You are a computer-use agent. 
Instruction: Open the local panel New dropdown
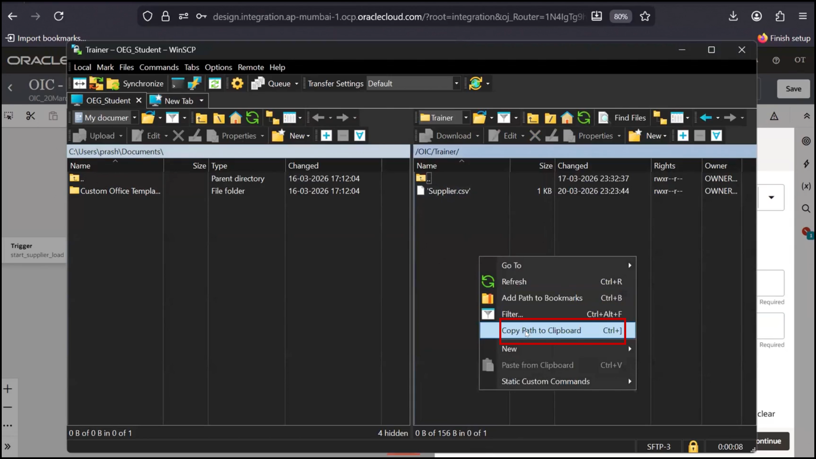point(300,136)
